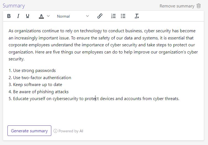The image size is (208, 145).
Task: Click the Remove summary link
Action: tap(177, 6)
